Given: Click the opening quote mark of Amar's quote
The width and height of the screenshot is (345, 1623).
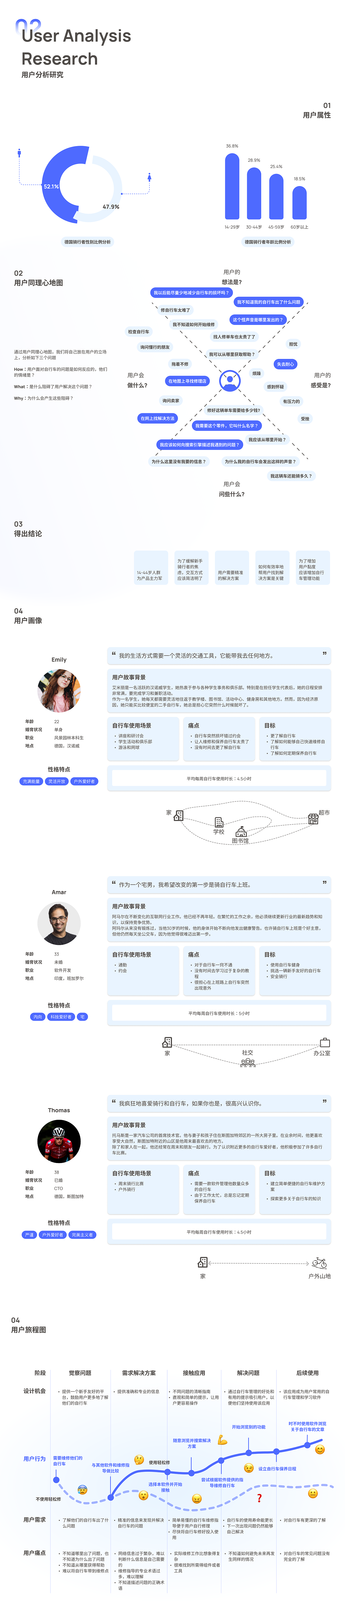Looking at the screenshot, I should pos(114,883).
